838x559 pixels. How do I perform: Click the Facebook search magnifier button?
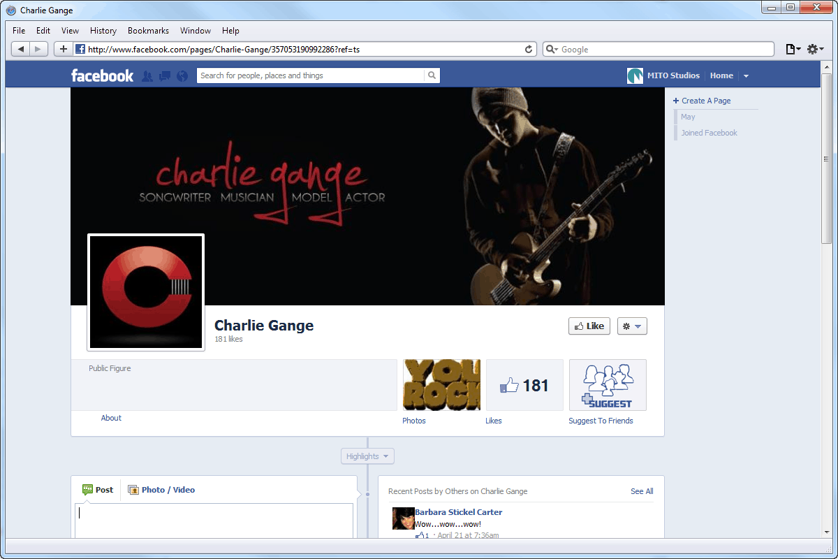(432, 75)
